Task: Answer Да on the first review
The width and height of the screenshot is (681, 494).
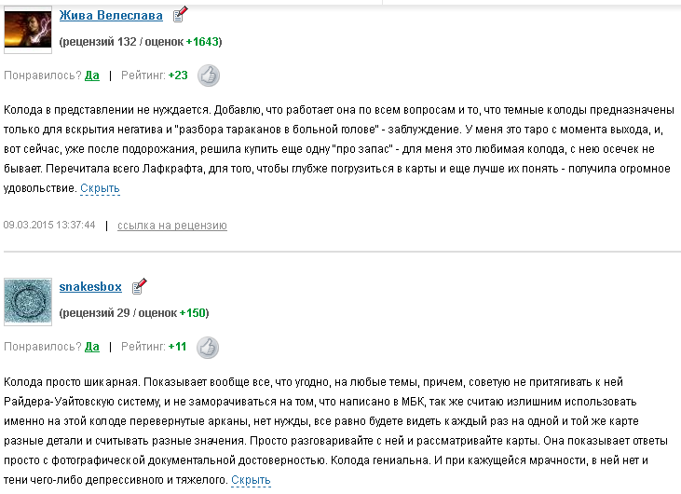Action: pyautogui.click(x=92, y=75)
